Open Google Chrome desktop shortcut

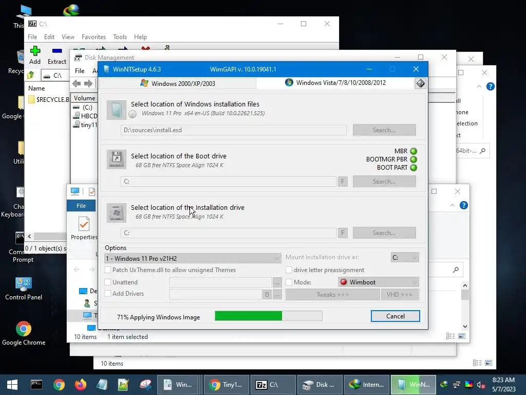click(x=24, y=333)
